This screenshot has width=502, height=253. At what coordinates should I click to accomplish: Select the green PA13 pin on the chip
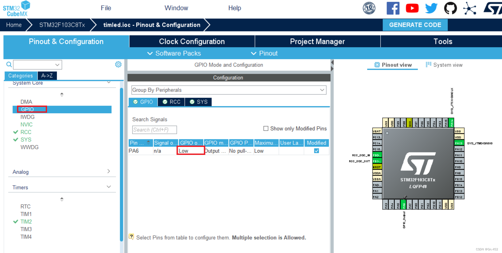[x=459, y=143]
